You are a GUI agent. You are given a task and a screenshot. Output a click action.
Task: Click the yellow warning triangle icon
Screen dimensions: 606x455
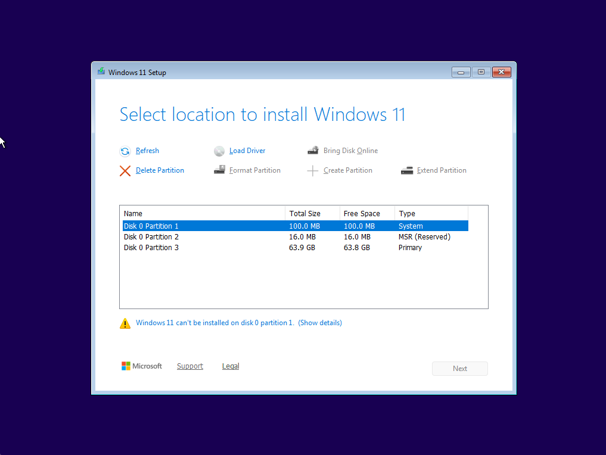click(125, 323)
